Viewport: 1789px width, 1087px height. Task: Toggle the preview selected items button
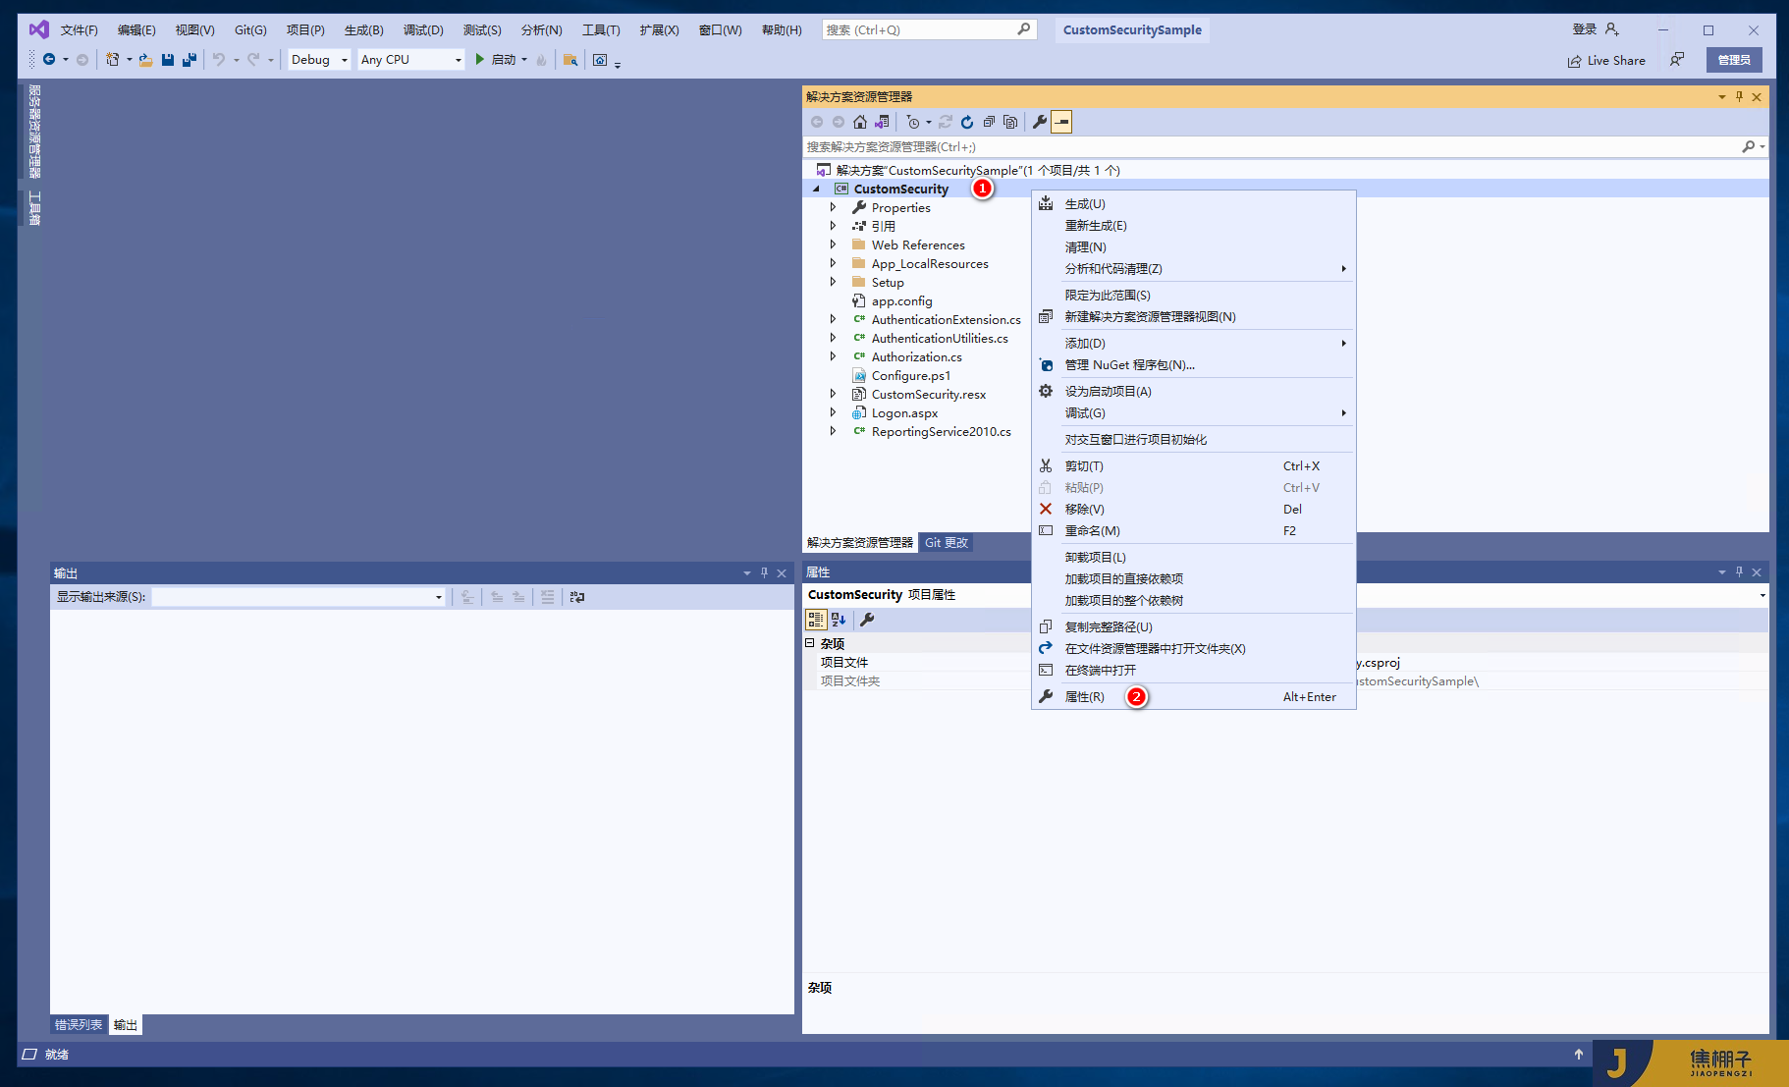tap(1061, 122)
